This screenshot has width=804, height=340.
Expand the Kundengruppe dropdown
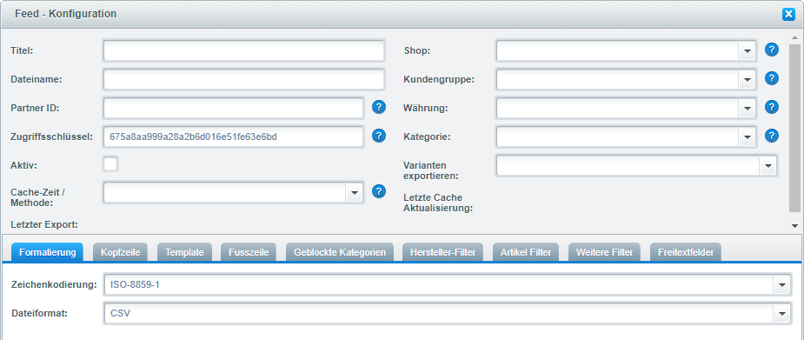[748, 79]
